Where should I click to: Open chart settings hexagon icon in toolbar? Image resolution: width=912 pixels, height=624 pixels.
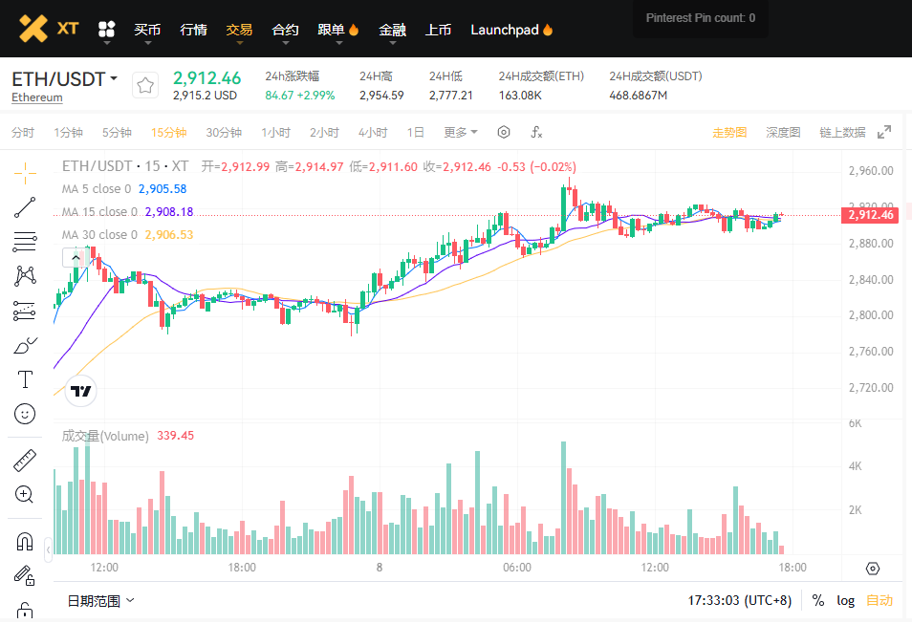point(504,132)
